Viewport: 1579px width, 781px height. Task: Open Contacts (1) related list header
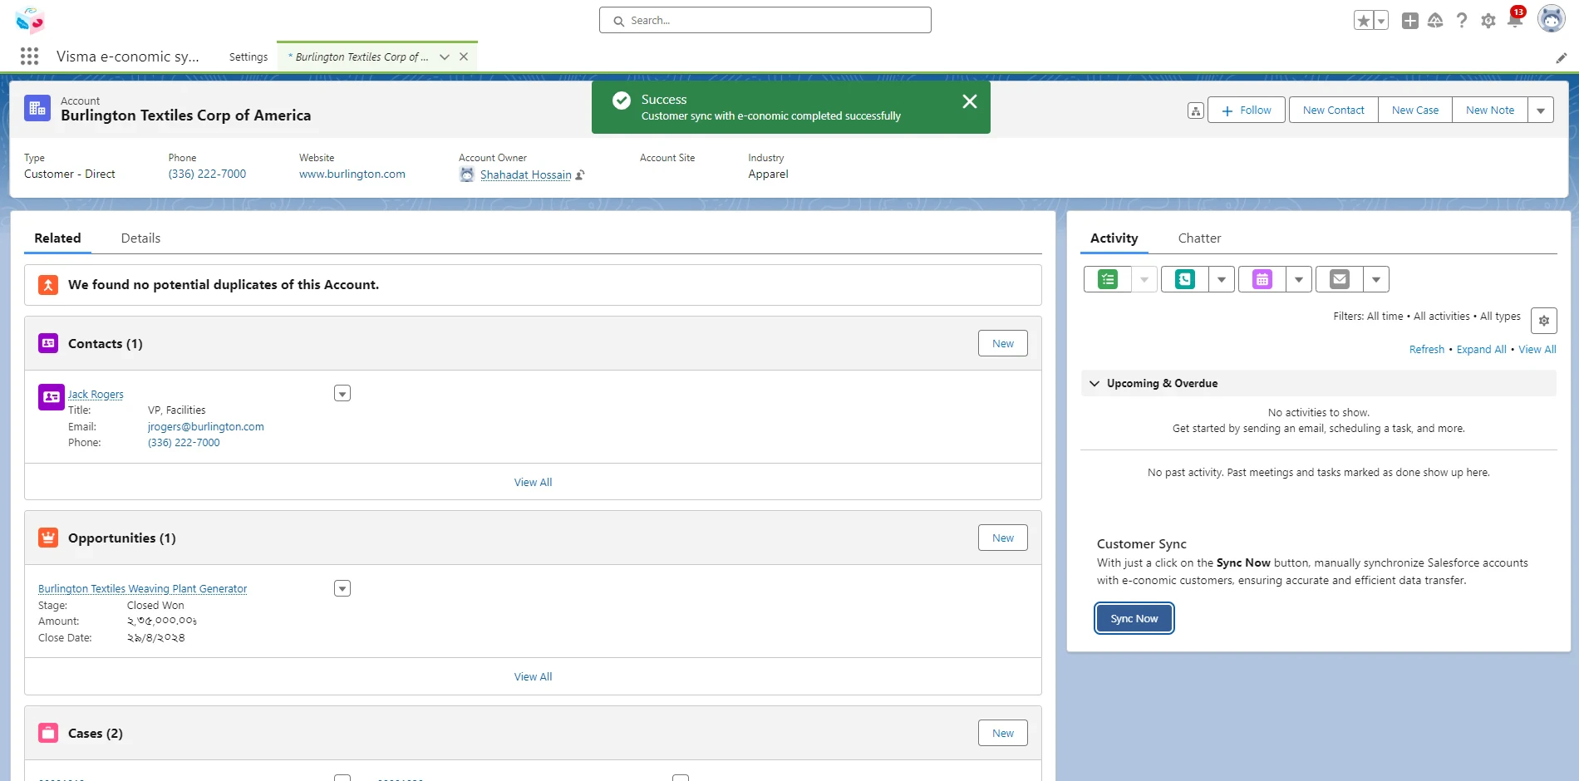tap(106, 343)
